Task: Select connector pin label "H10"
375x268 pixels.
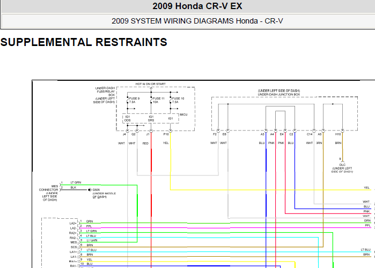Action: (x=337, y=134)
